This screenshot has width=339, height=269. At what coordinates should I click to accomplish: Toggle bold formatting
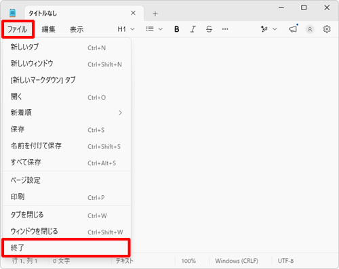coord(177,29)
